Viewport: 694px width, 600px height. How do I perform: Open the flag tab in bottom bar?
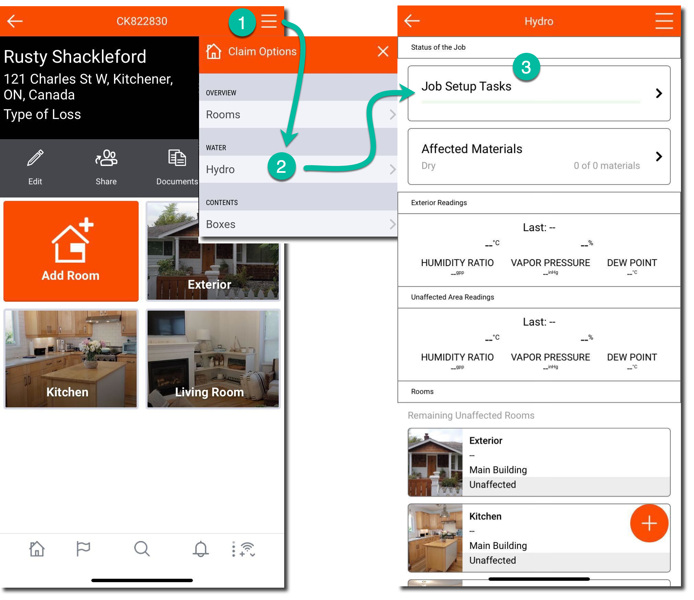coord(83,549)
